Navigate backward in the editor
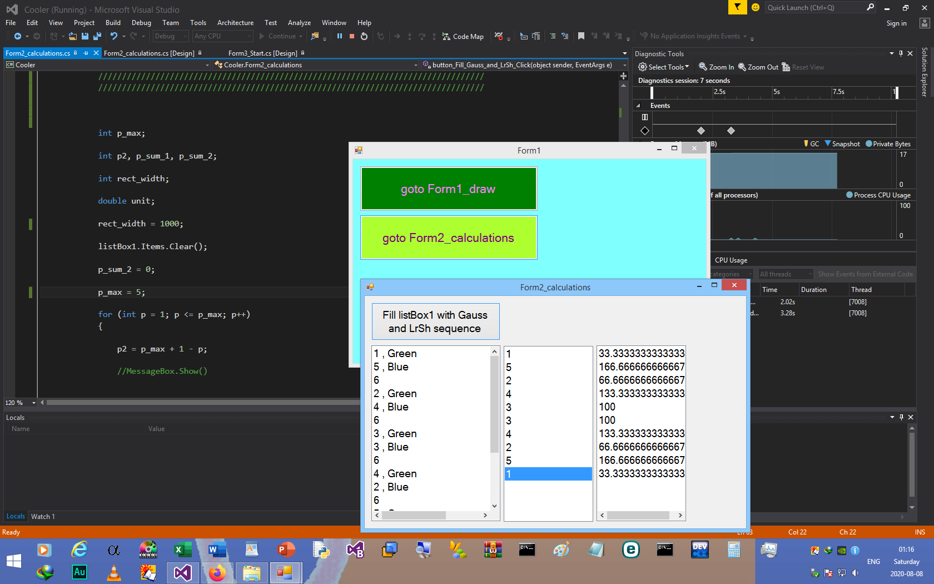 [18, 36]
